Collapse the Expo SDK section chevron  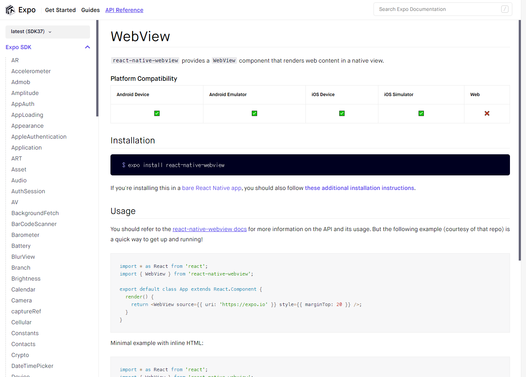[x=87, y=47]
